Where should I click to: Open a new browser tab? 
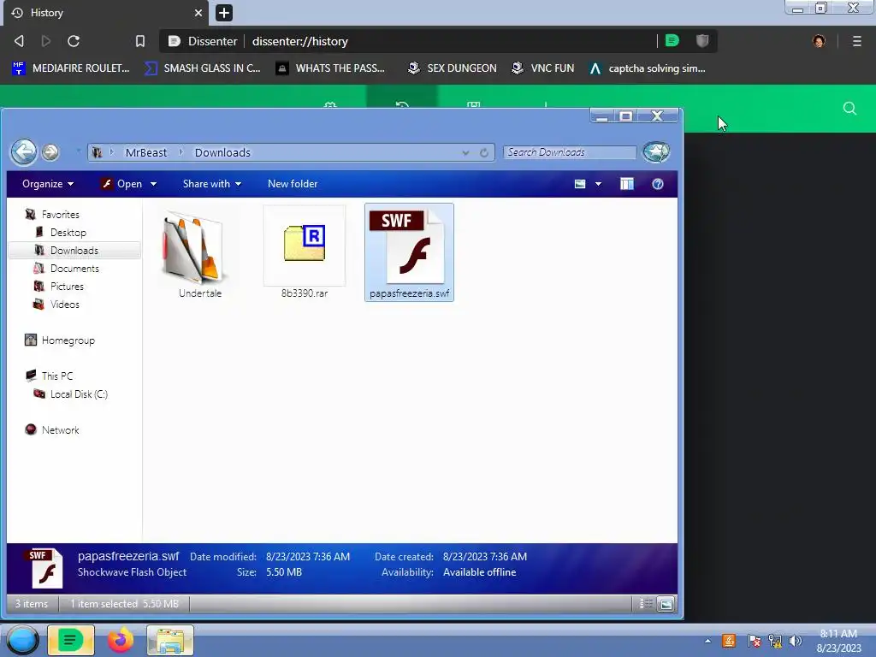tap(224, 12)
